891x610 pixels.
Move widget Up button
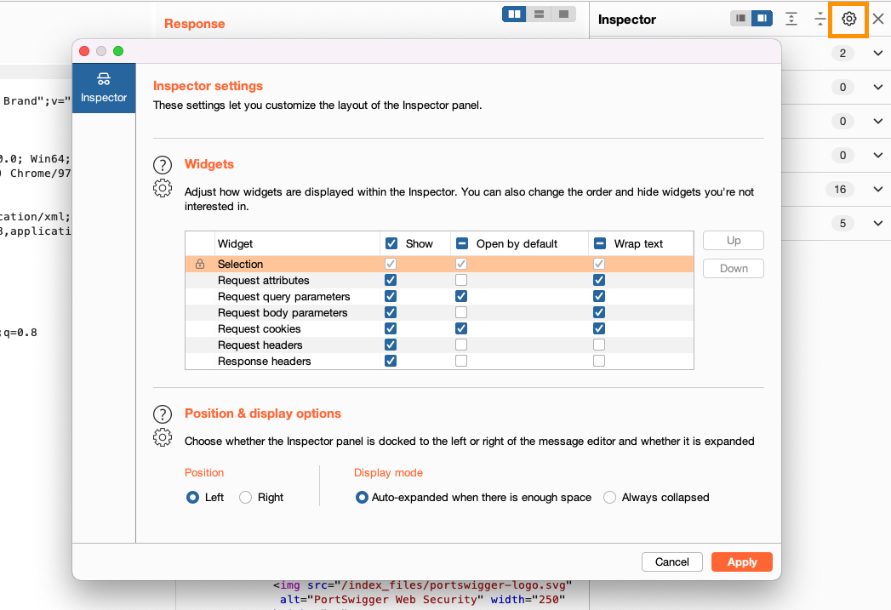point(733,240)
